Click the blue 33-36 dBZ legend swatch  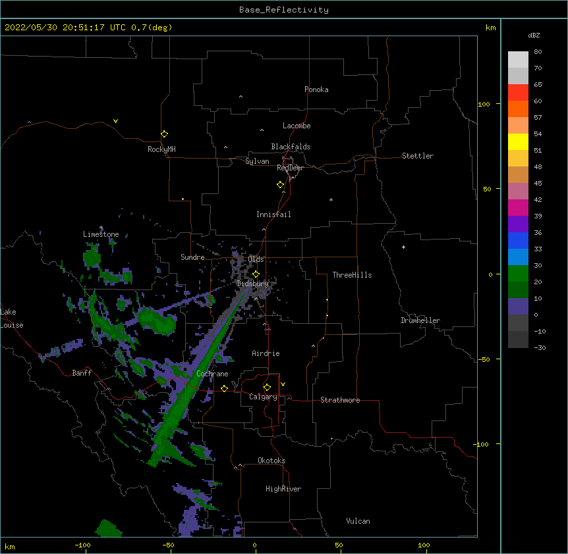(x=518, y=240)
